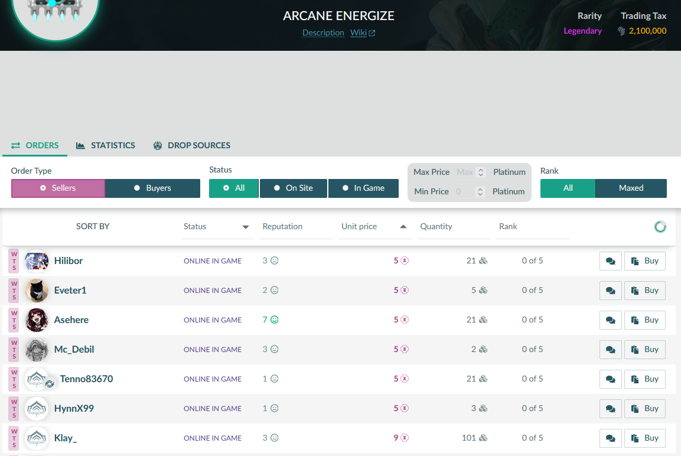The width and height of the screenshot is (681, 456).
Task: Open chat with seller Eveter1
Action: (610, 291)
